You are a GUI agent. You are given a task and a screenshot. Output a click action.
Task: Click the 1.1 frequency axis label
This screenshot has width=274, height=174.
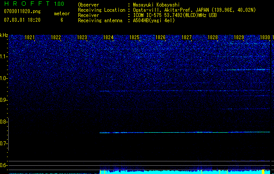(x=3, y=57)
